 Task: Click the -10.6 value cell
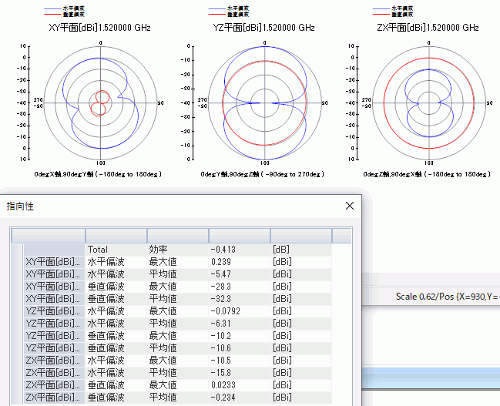click(239, 348)
